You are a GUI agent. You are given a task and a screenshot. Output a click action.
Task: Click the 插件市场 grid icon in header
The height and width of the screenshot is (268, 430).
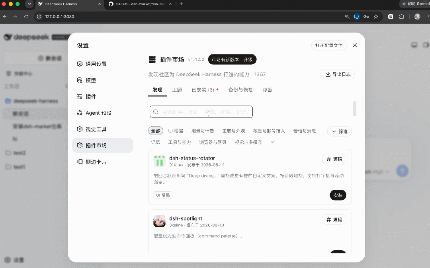[x=152, y=59]
